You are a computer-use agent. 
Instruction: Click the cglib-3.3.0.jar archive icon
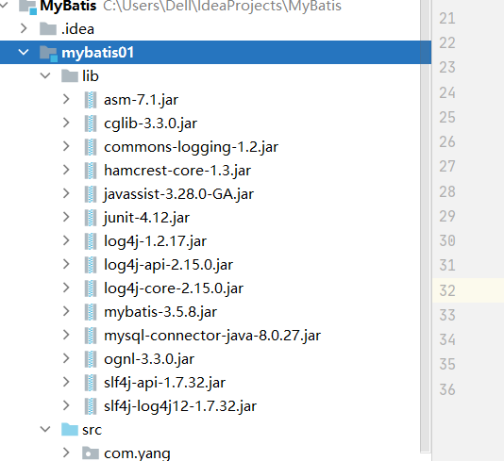pos(91,123)
